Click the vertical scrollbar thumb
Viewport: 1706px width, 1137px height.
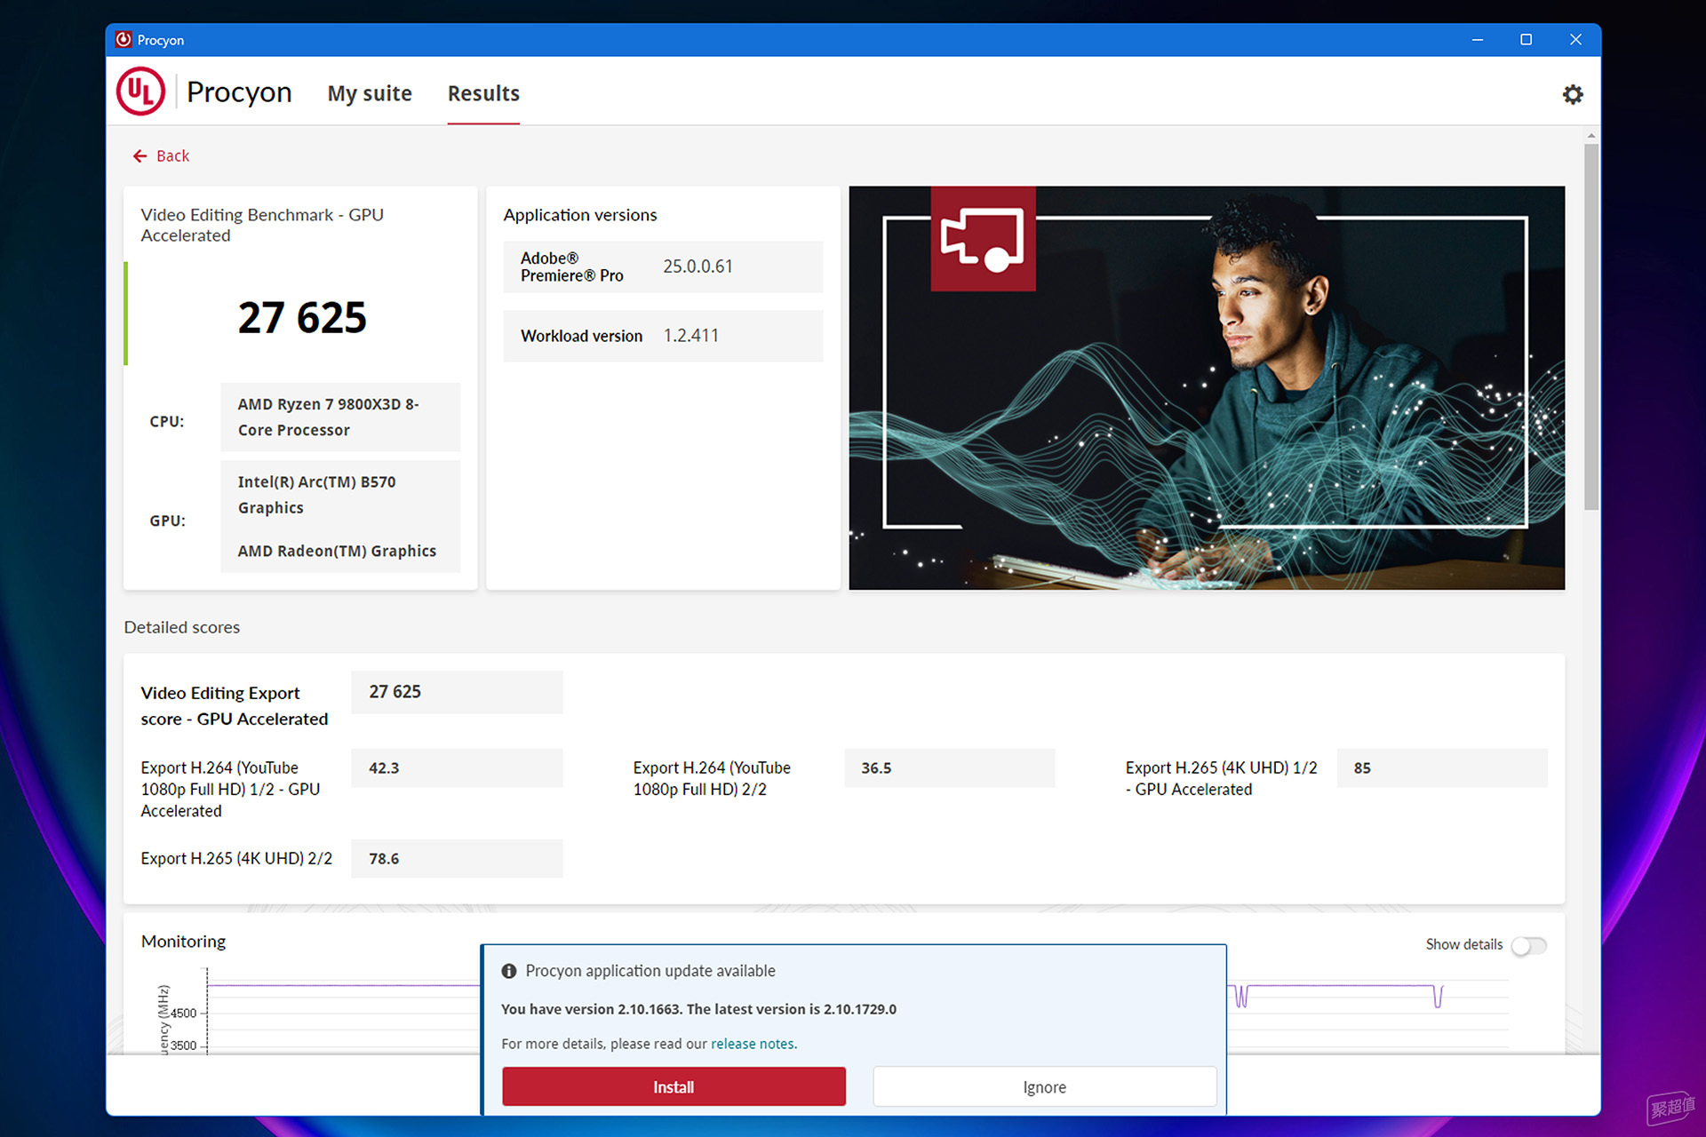click(1590, 326)
